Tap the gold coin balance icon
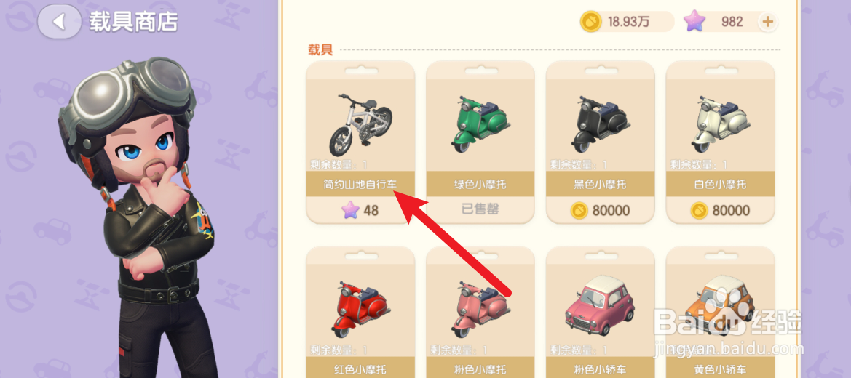Image resolution: width=851 pixels, height=378 pixels. 590,22
